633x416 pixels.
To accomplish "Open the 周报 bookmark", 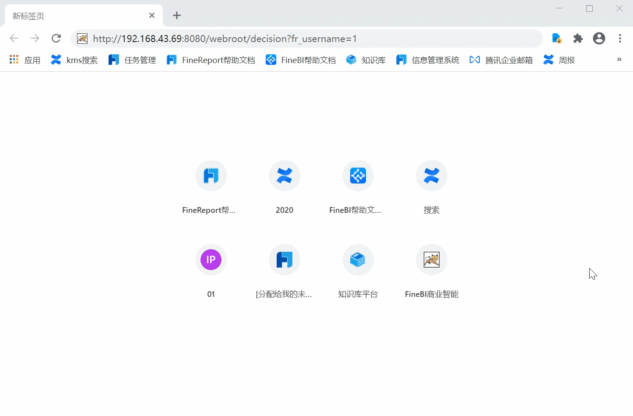I will pos(559,60).
